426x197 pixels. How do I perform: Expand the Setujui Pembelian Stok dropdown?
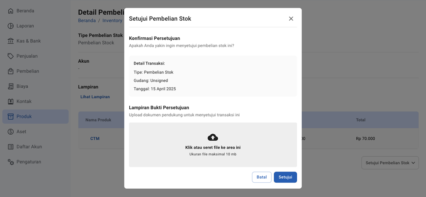(390, 163)
